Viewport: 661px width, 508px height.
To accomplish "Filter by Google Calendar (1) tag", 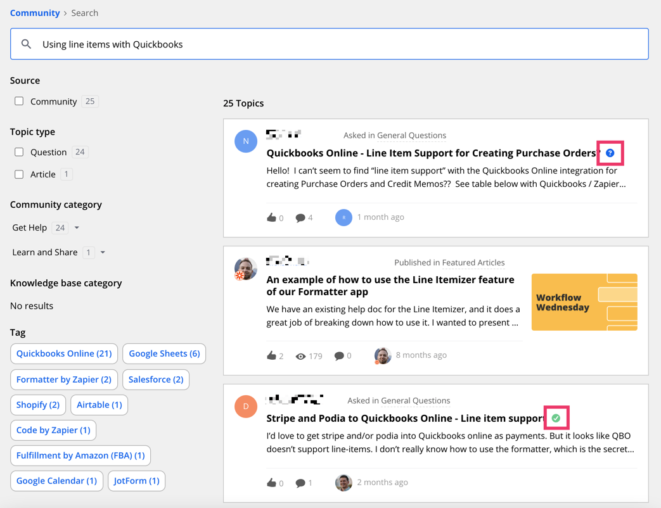I will click(56, 481).
